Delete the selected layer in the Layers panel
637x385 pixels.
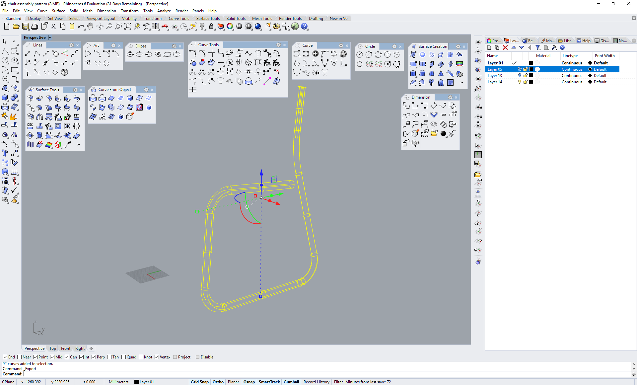(x=505, y=47)
